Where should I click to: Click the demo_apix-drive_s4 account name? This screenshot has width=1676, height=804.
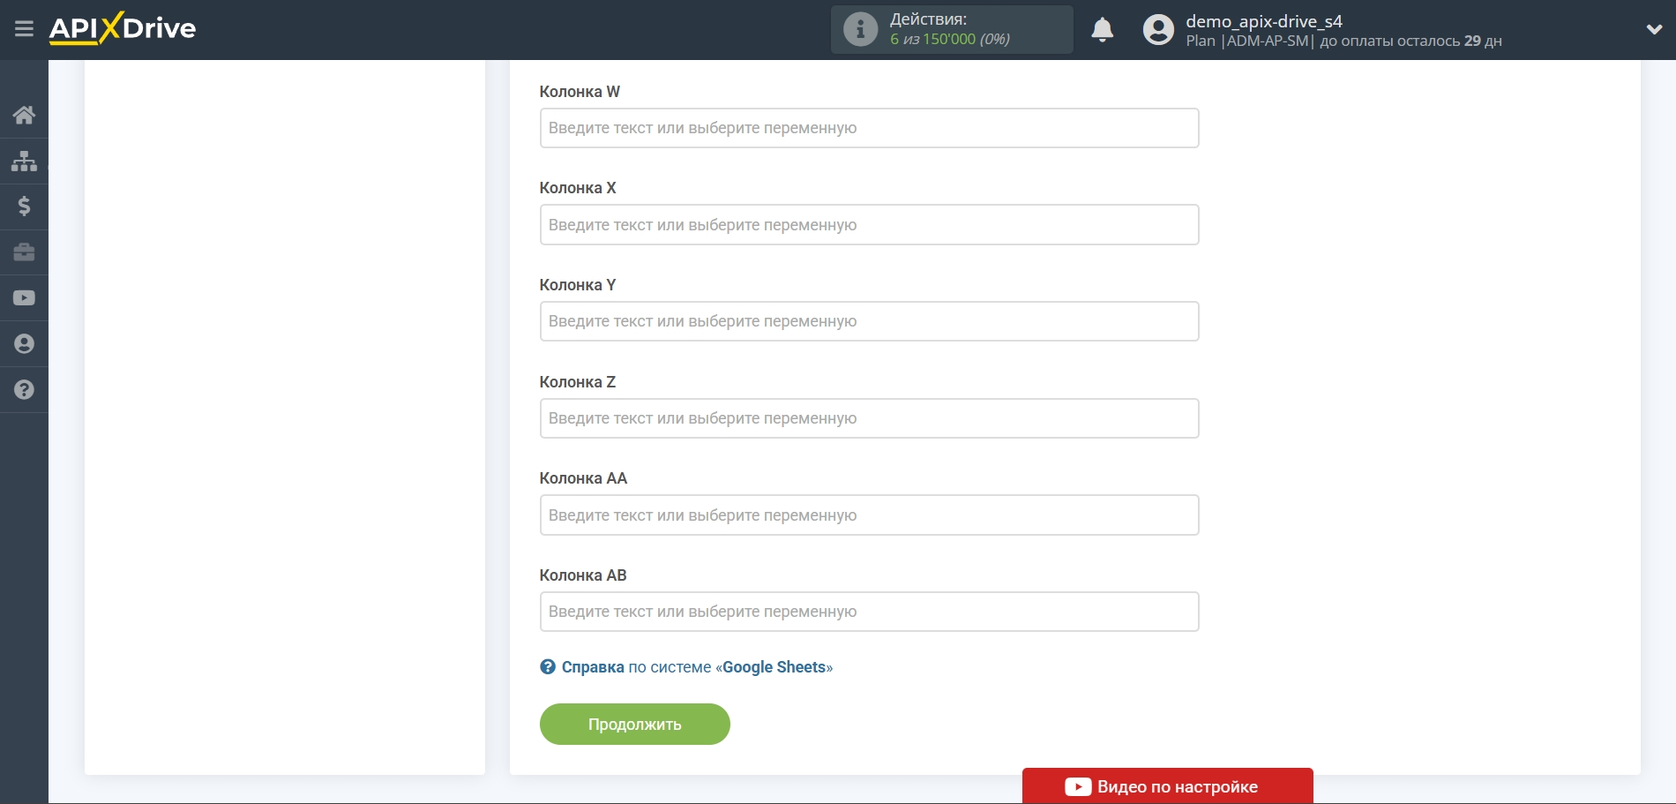(x=1261, y=19)
